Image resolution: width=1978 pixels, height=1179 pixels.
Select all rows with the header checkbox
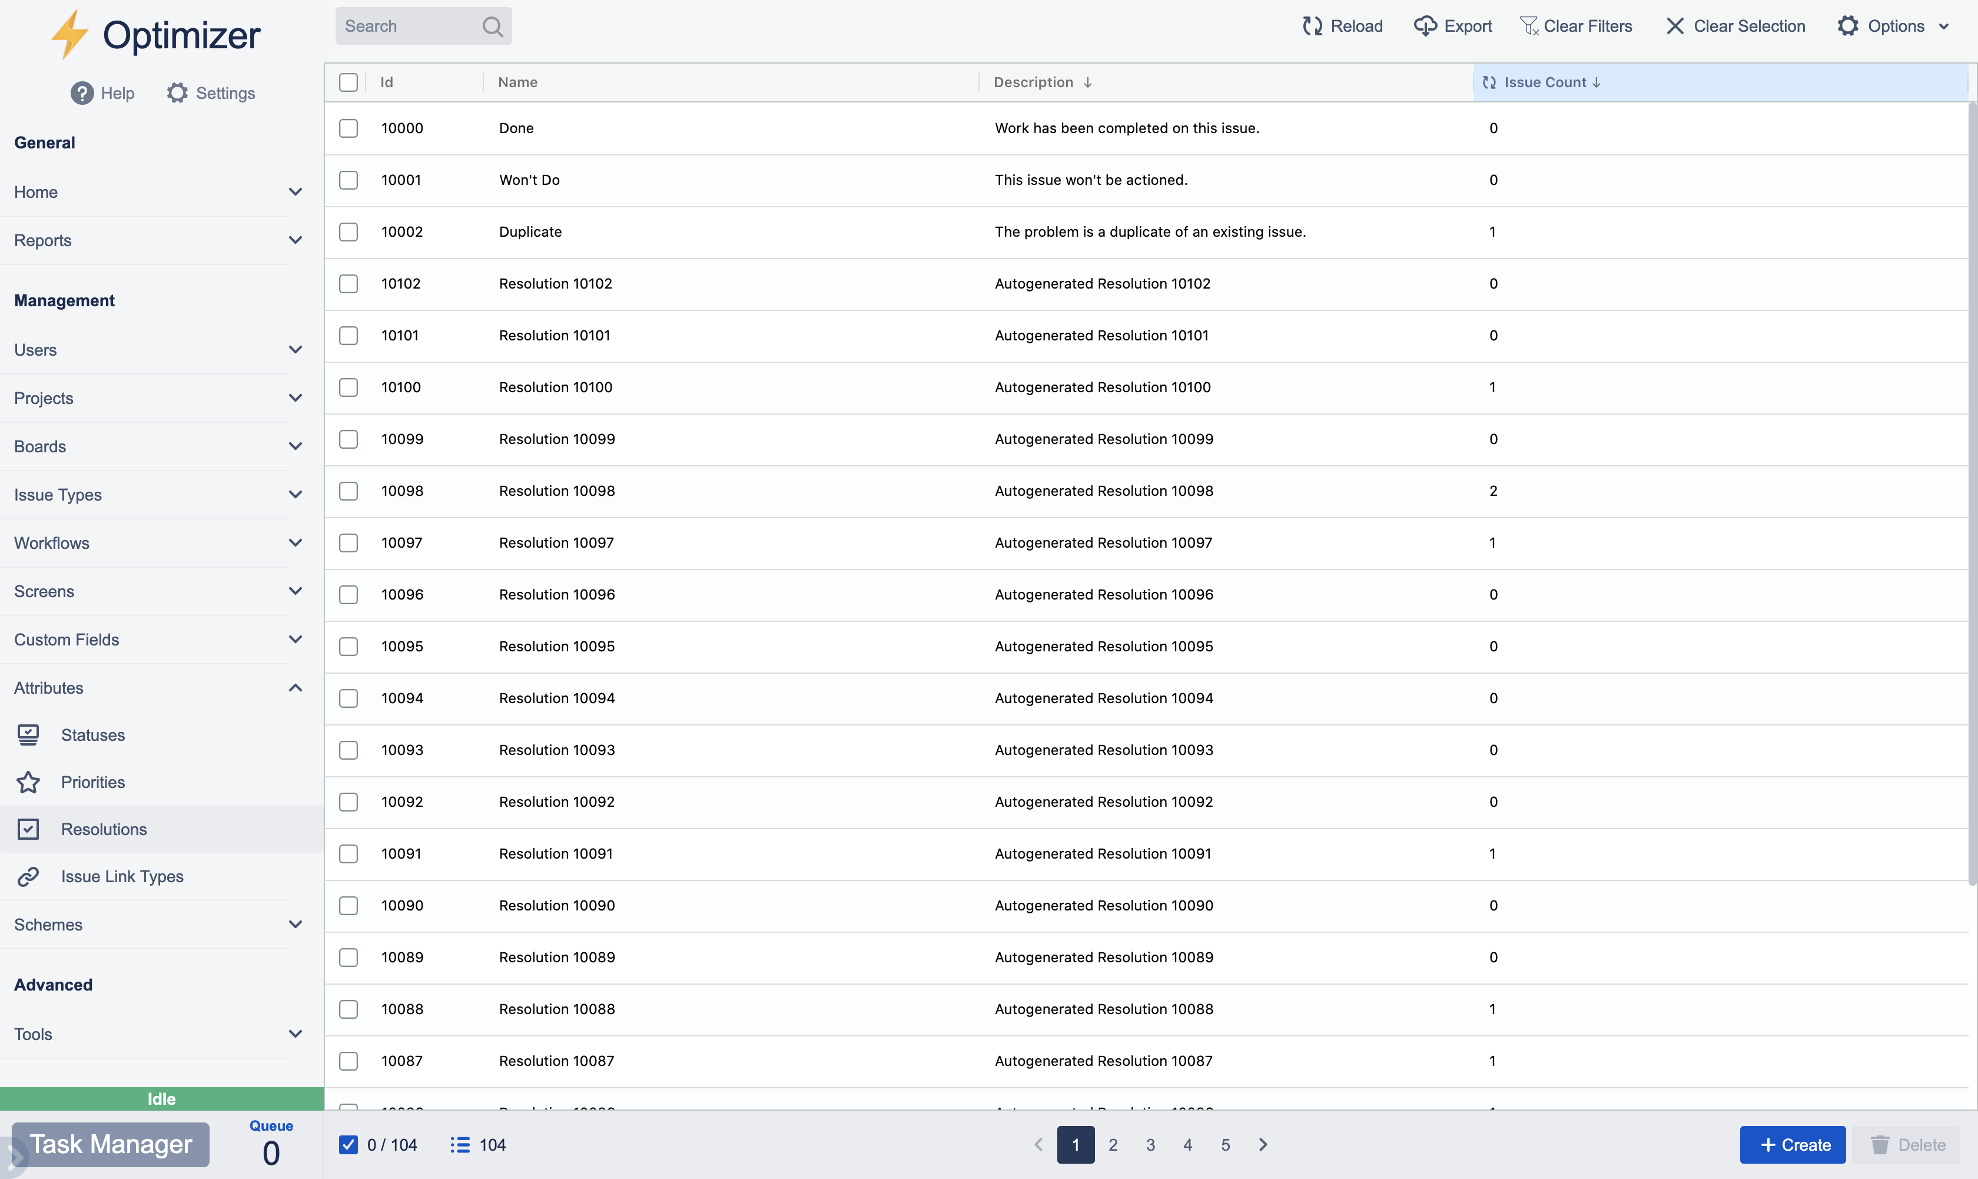point(349,82)
